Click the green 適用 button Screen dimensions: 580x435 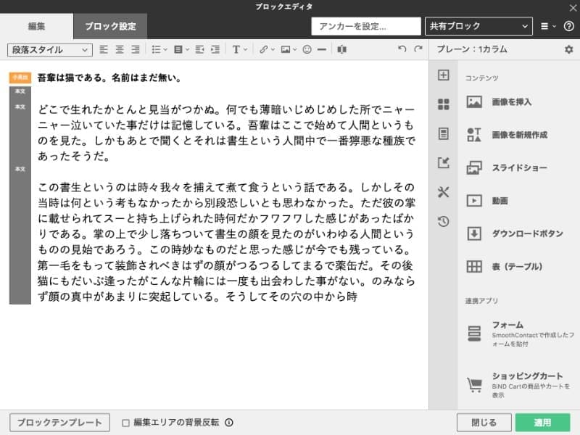(542, 423)
